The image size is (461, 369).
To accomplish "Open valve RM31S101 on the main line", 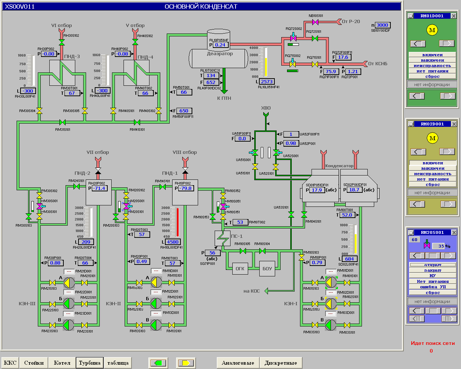I will (x=62, y=122).
